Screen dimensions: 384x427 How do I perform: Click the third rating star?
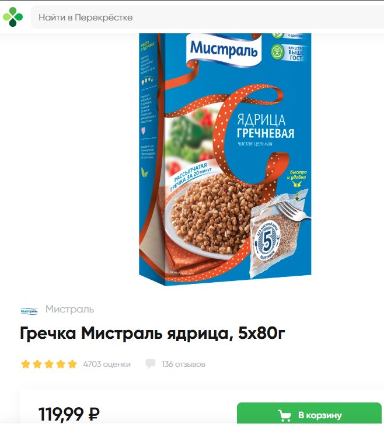pos(49,364)
